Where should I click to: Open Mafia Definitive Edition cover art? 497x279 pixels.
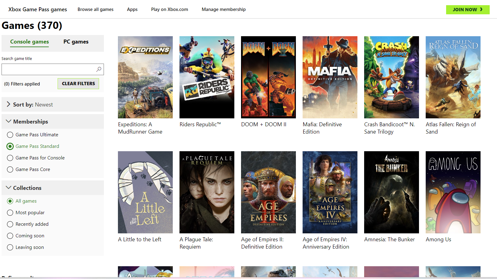pos(330,77)
